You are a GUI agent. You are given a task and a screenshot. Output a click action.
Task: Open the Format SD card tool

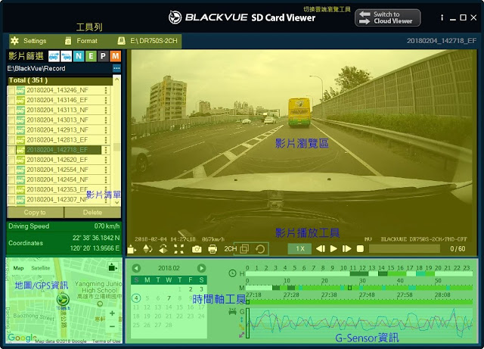point(81,41)
